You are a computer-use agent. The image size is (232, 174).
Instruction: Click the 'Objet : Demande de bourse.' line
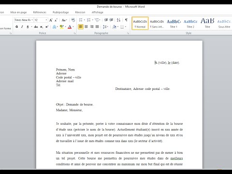point(74,104)
